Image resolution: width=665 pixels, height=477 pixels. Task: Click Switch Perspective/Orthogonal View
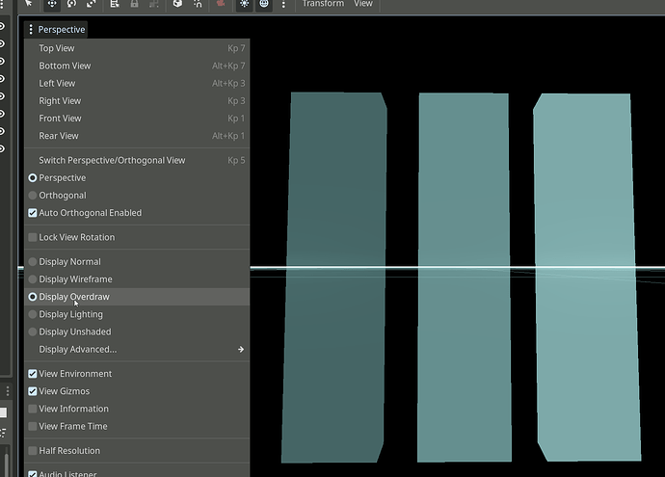tap(137, 160)
